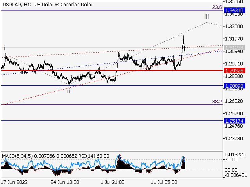Click the 1.25790 price axis value
This screenshot has height=187, width=250.
234,114
